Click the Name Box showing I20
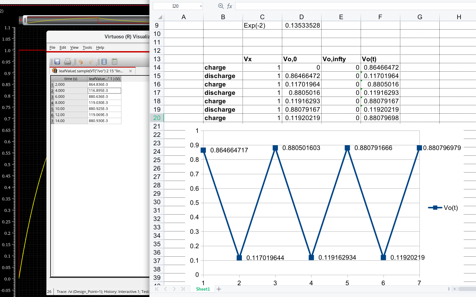Image resolution: width=476 pixels, height=297 pixels. (x=176, y=6)
